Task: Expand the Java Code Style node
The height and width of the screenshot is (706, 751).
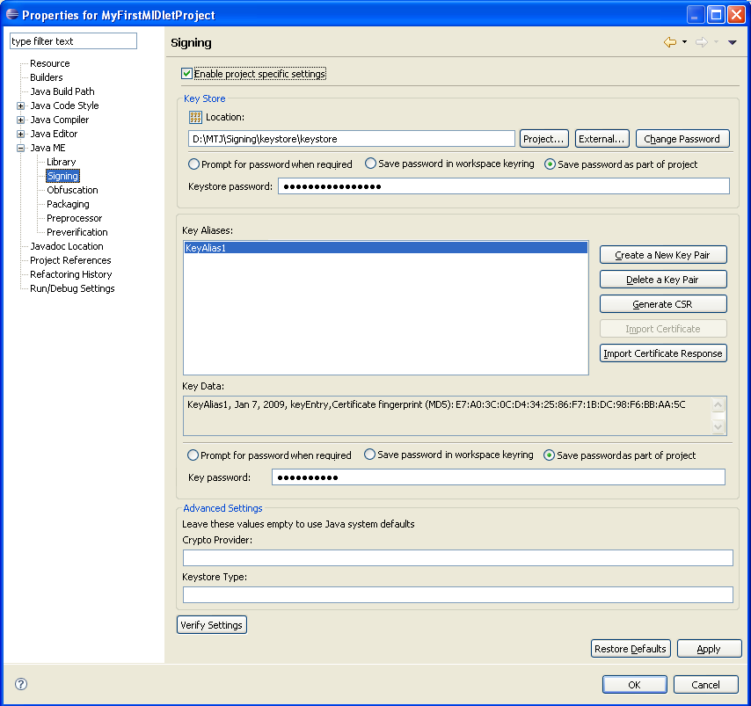Action: click(x=21, y=106)
